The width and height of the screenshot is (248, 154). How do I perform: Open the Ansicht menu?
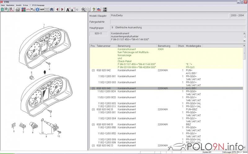[x=18, y=5]
